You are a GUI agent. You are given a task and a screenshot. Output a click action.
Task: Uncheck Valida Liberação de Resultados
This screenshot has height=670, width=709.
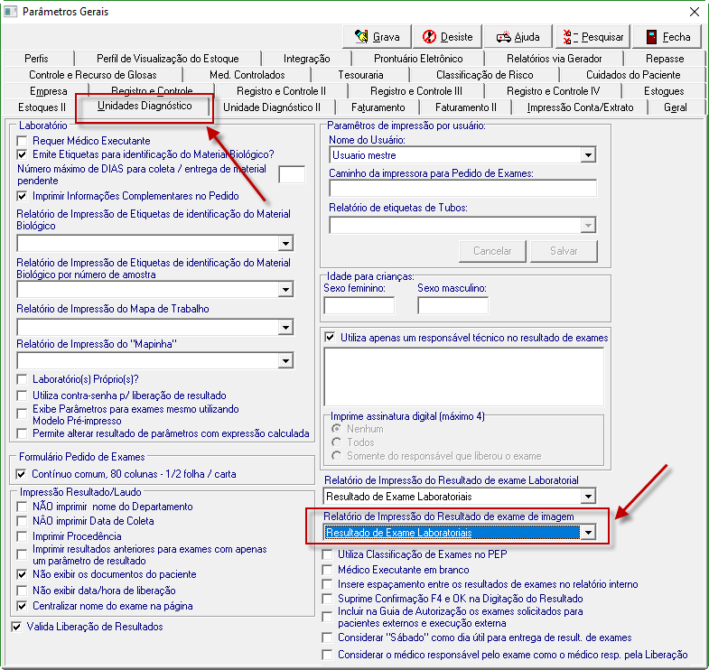pos(16,627)
